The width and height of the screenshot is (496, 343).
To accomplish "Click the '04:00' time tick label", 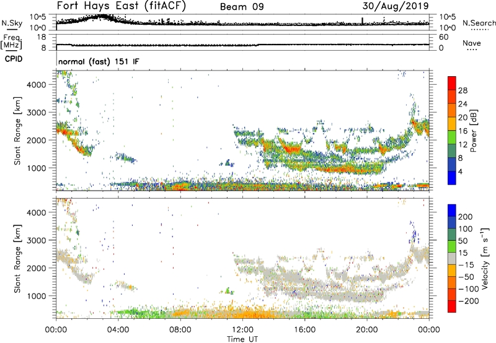I will [118, 330].
